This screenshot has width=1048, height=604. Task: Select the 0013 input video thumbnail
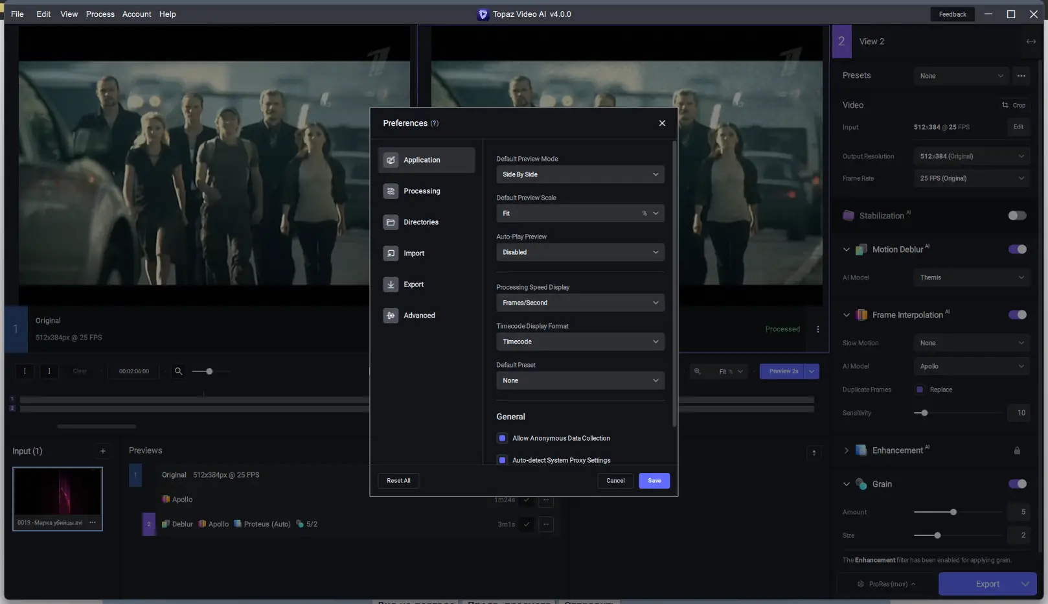tap(58, 498)
